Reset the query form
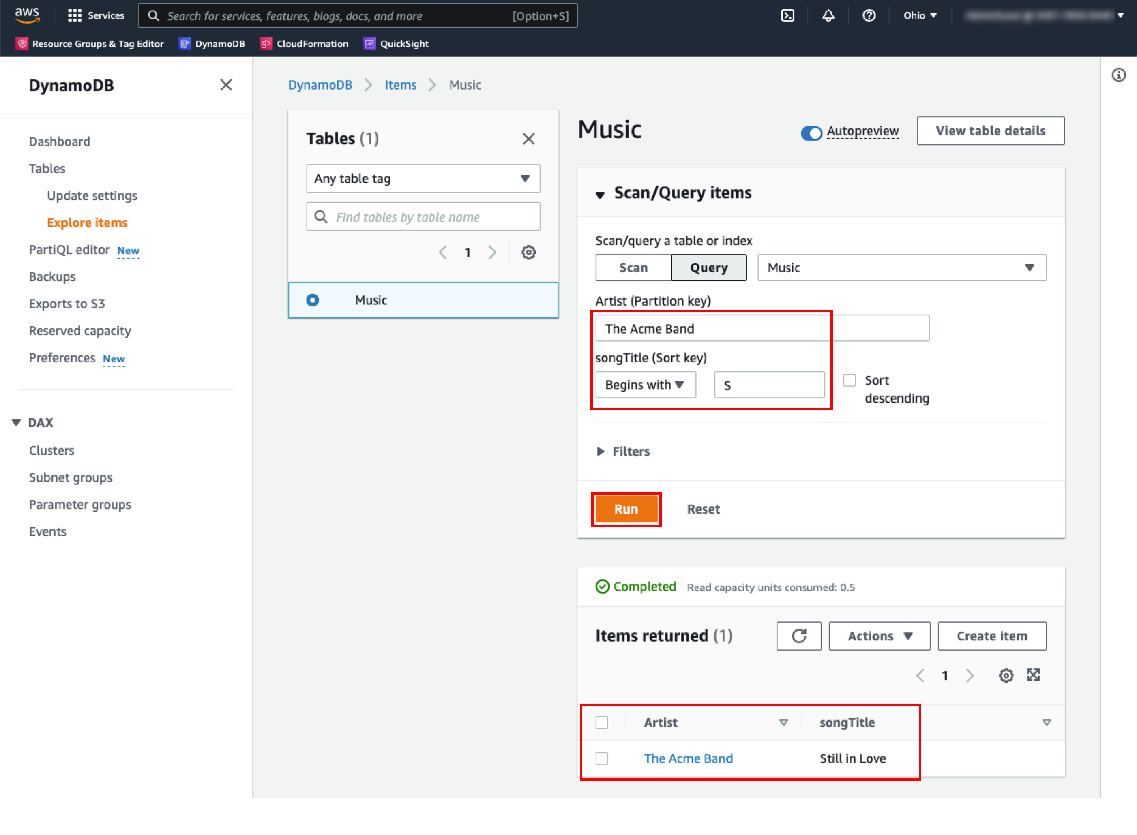The width and height of the screenshot is (1137, 835). click(x=703, y=509)
